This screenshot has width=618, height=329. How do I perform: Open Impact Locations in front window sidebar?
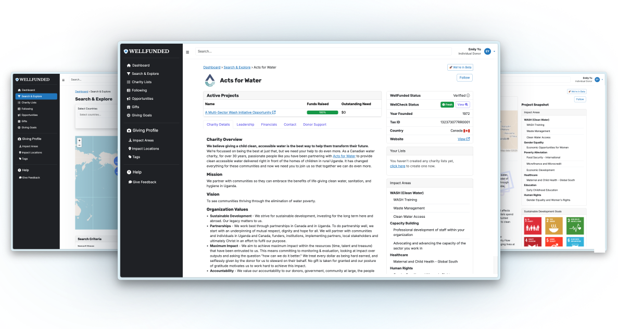(x=144, y=148)
